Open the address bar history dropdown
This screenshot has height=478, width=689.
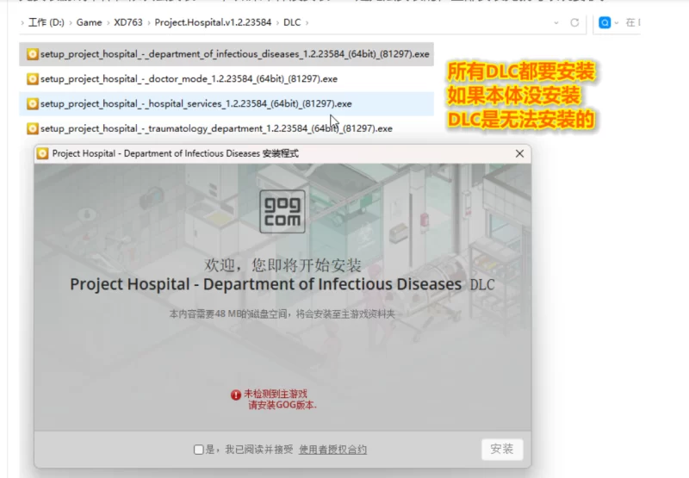[556, 22]
